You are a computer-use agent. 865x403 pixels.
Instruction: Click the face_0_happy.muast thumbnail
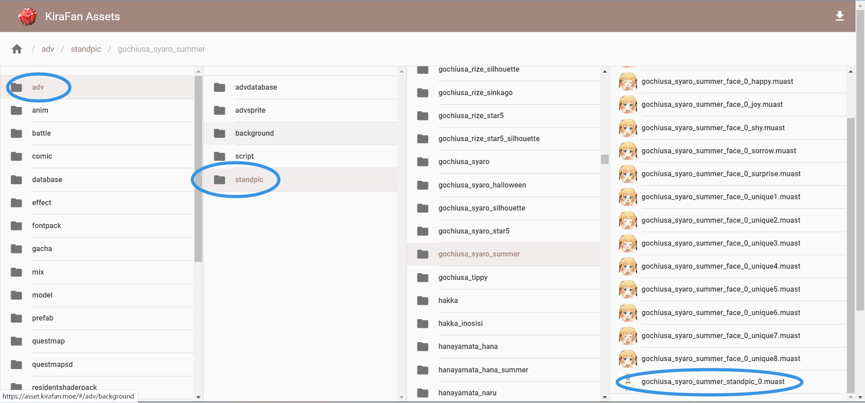tap(628, 82)
